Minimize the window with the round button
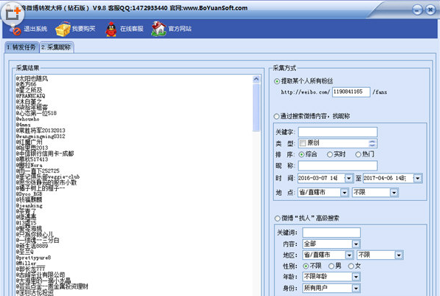 [x=418, y=10]
